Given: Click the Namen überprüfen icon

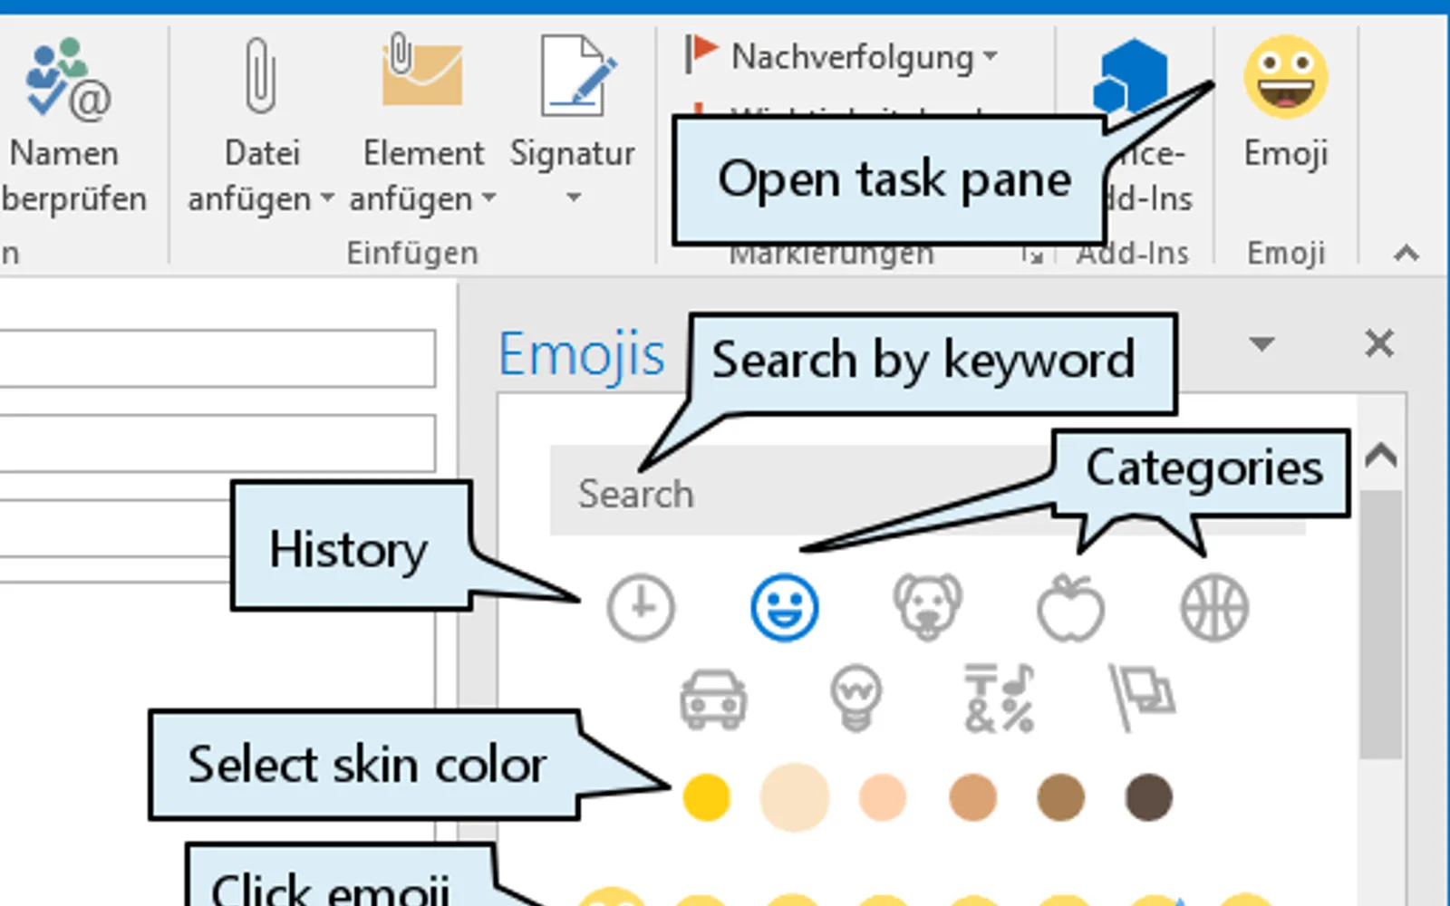Looking at the screenshot, I should [x=68, y=80].
